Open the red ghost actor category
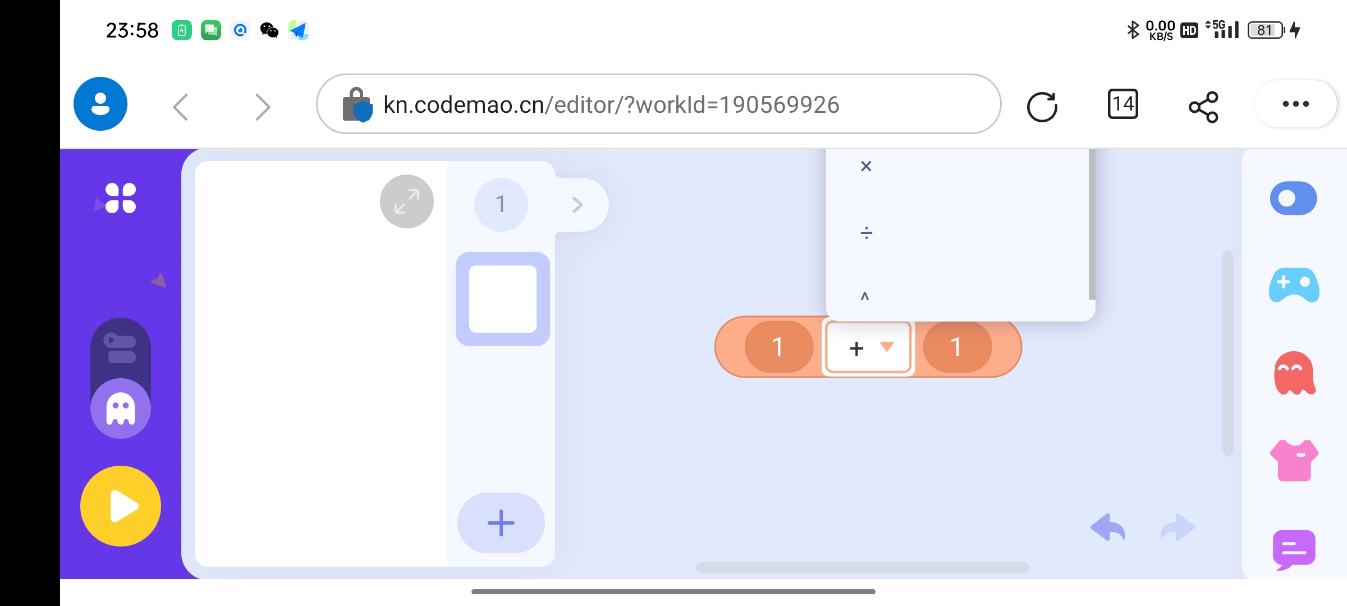Screen dimensions: 1347x606 pos(1294,373)
